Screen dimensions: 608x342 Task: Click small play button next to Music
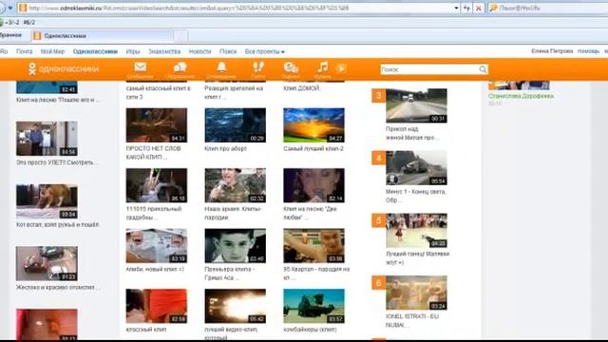click(341, 69)
